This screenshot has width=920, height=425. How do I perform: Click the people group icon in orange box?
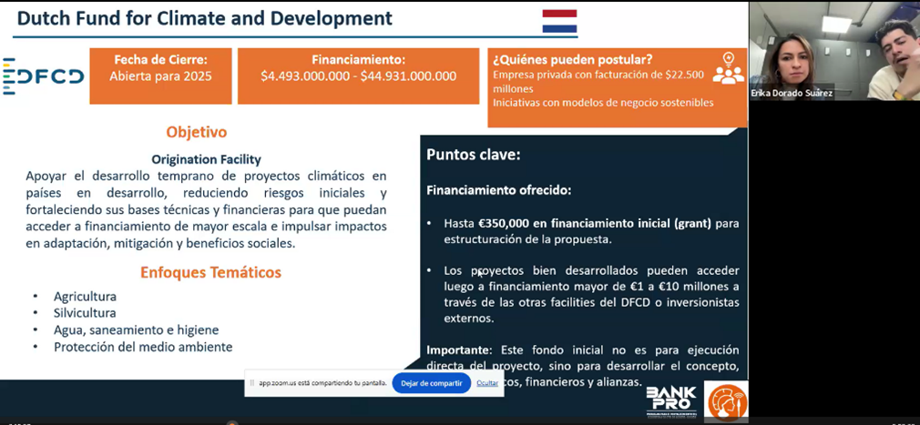[728, 69]
